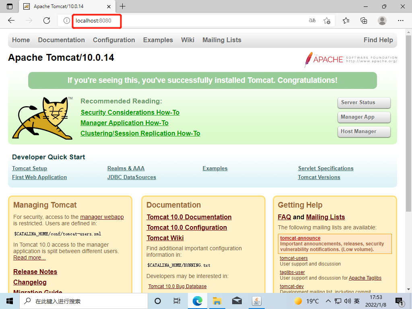Viewport: 412px width, 309px height.
Task: Click the translate icon in the address bar
Action: coord(312,21)
